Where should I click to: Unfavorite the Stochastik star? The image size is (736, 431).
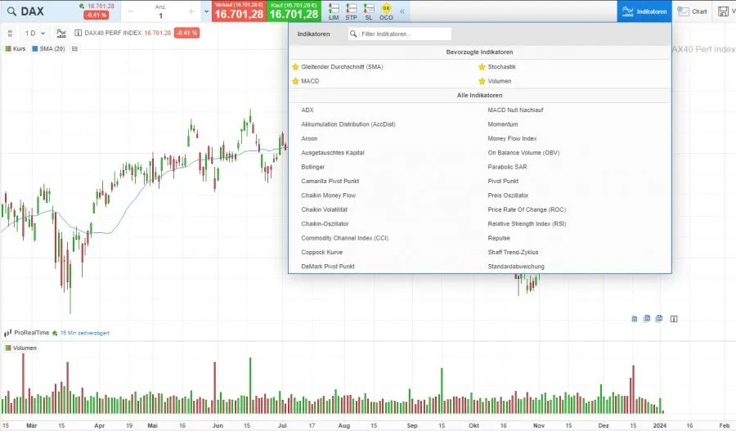[x=482, y=67]
